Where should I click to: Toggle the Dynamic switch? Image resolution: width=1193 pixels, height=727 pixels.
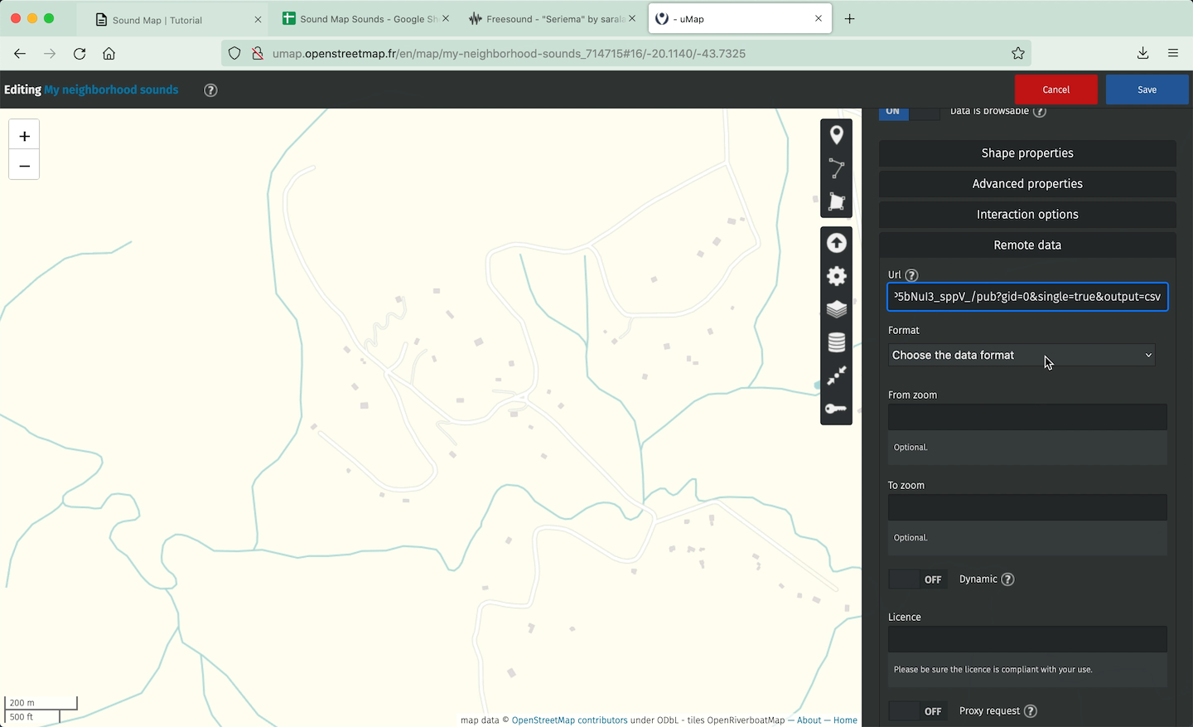(x=916, y=579)
